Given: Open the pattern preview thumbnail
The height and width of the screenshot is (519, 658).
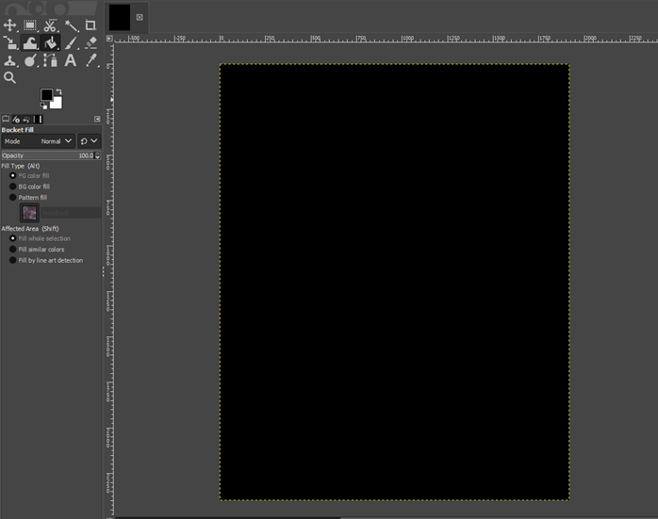Looking at the screenshot, I should [x=29, y=213].
